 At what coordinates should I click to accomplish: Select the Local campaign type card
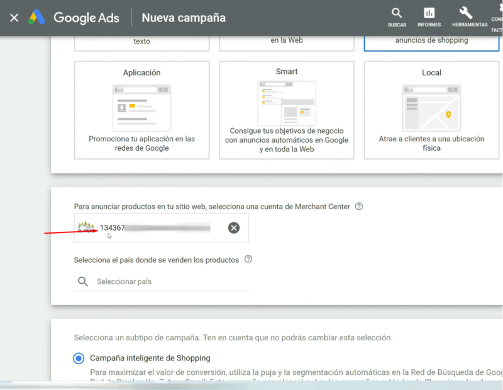431,111
